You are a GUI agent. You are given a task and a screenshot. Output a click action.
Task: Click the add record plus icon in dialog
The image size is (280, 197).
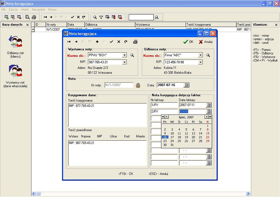pyautogui.click(x=97, y=42)
